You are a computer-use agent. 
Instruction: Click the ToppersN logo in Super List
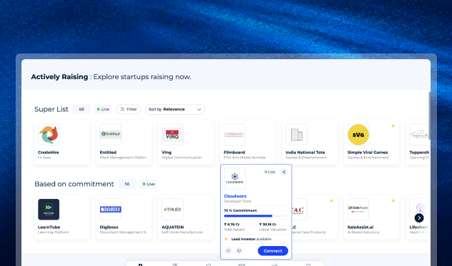[x=420, y=135]
